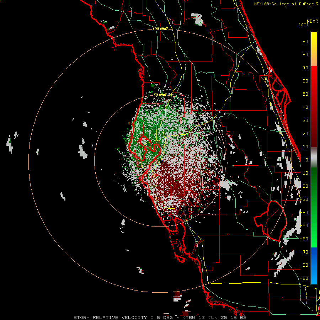This screenshot has height=320, width=320.
Task: Select the 0 value on velocity scale
Action: tap(307, 160)
